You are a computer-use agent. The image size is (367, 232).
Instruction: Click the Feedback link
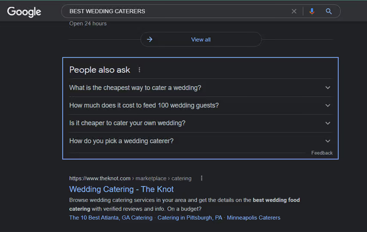[x=322, y=153]
